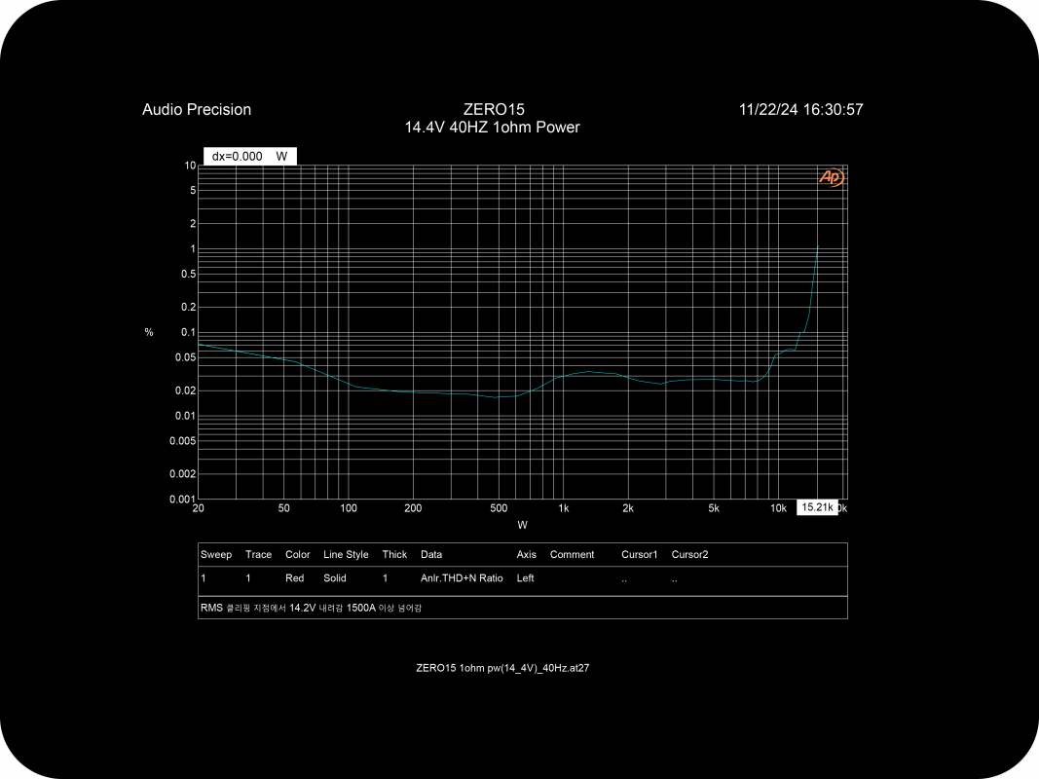Click the Cursor2 column header
This screenshot has width=1039, height=779.
[689, 554]
